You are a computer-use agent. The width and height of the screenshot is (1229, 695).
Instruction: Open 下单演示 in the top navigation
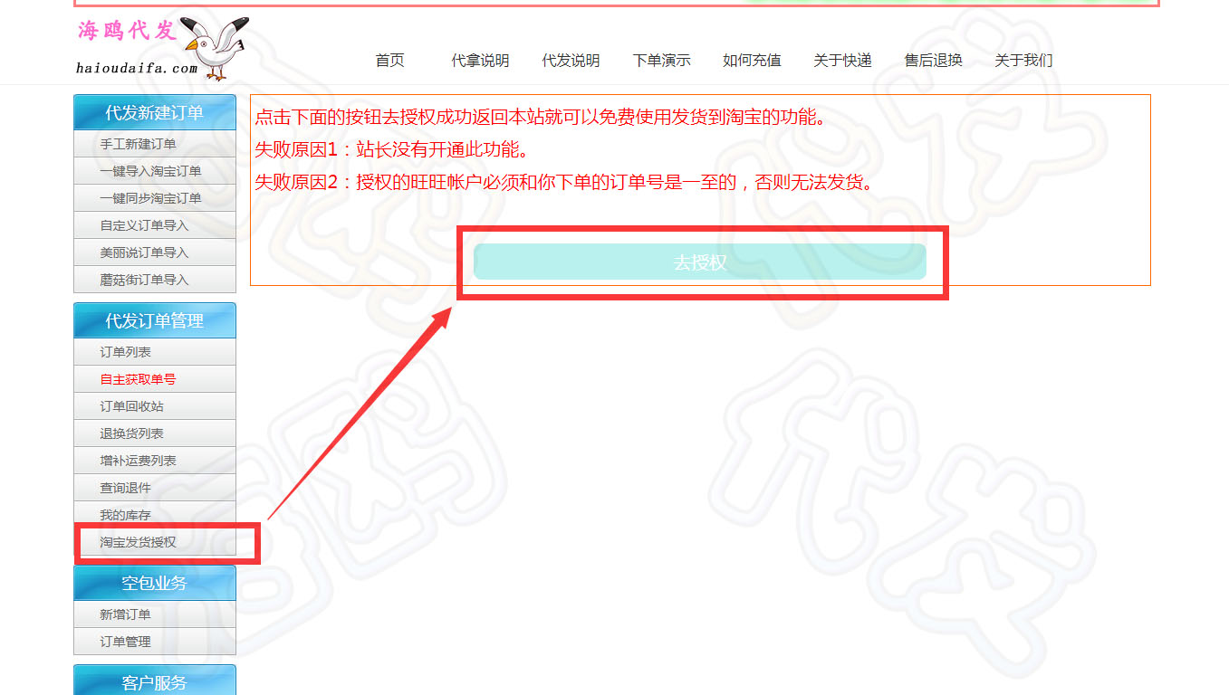(661, 61)
